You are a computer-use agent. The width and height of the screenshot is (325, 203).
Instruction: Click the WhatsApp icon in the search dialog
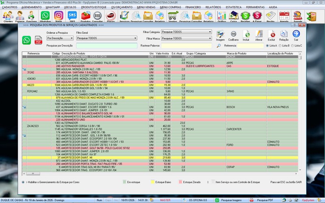[x=26, y=40]
